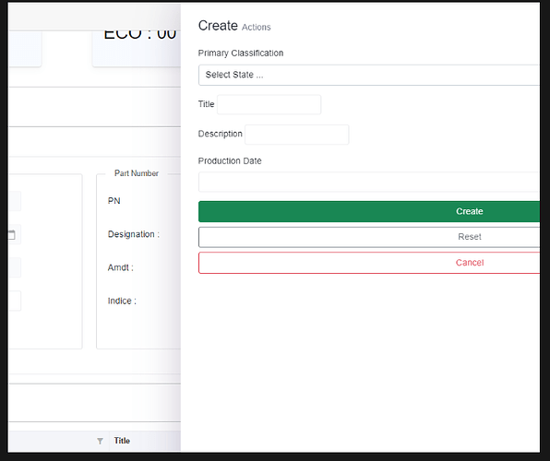Focus the Title text field in Create panel
550x461 pixels.
click(x=269, y=104)
